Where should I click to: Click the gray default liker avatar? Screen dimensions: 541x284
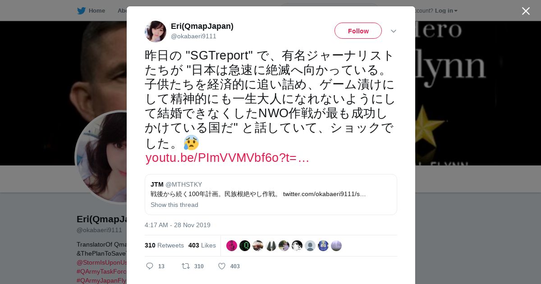coord(310,246)
